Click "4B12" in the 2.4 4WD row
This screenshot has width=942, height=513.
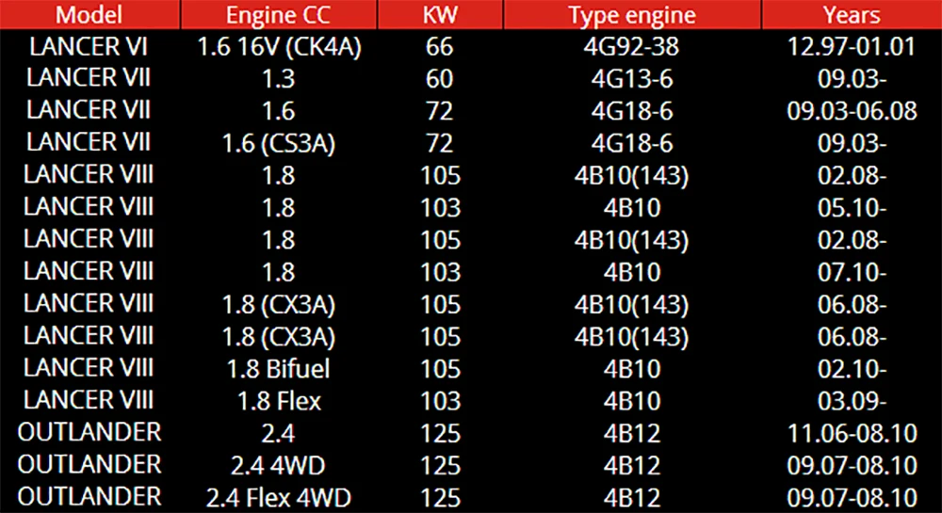click(x=632, y=466)
